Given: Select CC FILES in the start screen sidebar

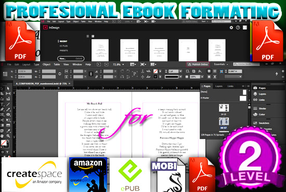Looking at the screenshot, I should (x=63, y=46).
